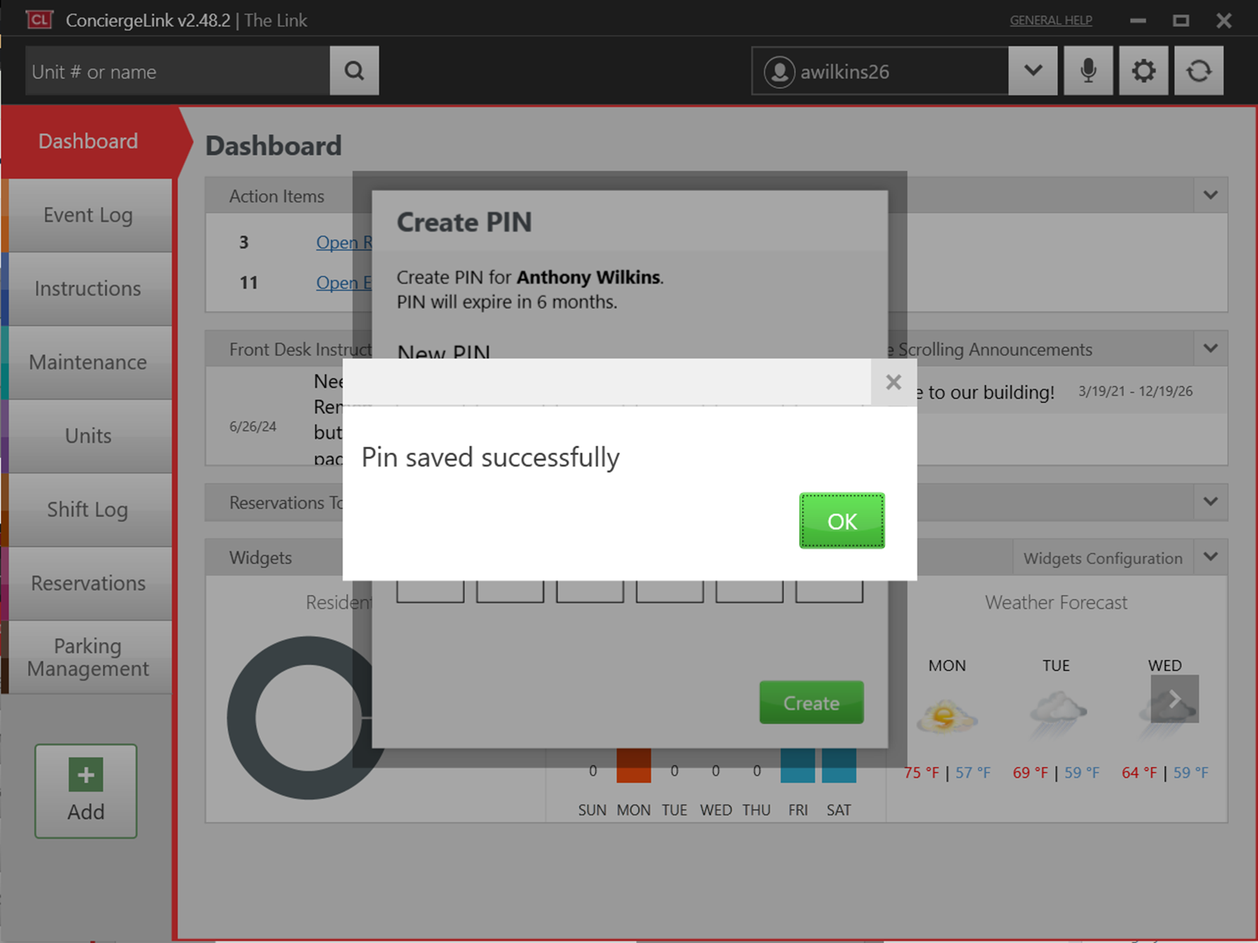Click the awilkins26 user avatar icon
This screenshot has width=1258, height=943.
pyautogui.click(x=779, y=72)
